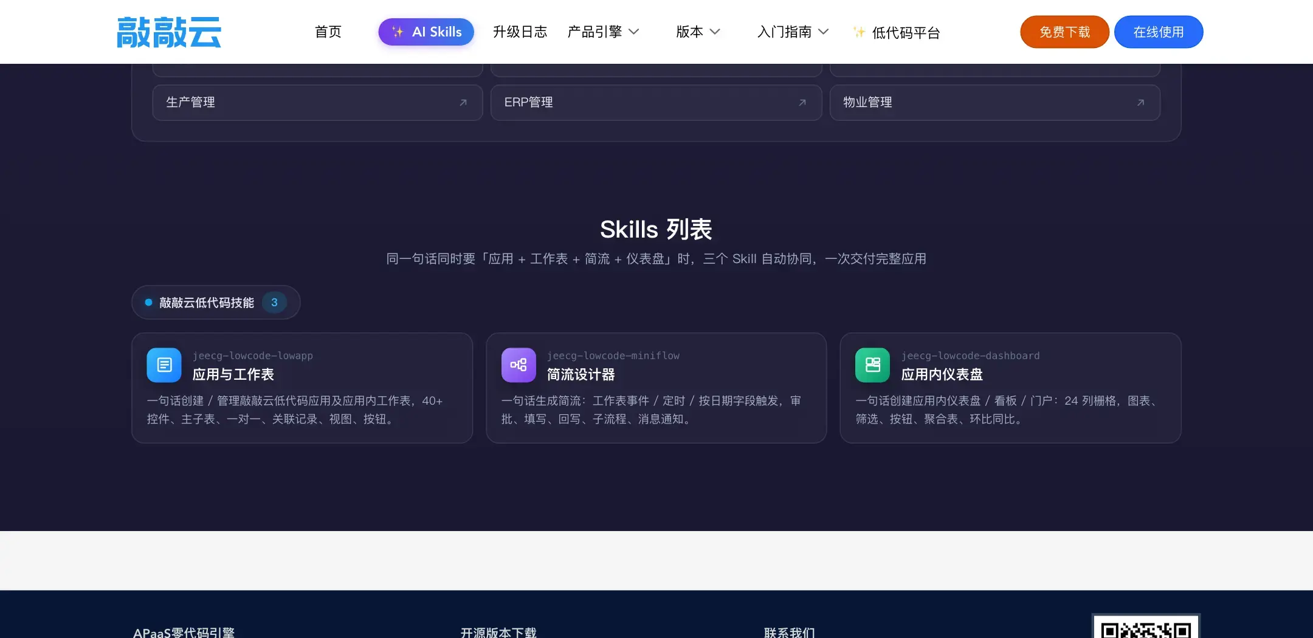Click the arrow icon on 生产管理

coord(463,102)
